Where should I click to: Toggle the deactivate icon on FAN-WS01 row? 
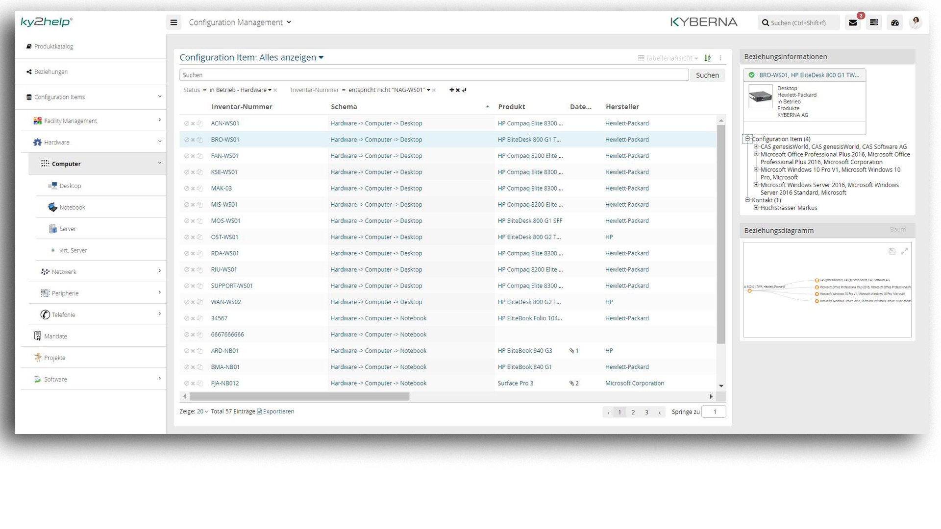coord(186,156)
